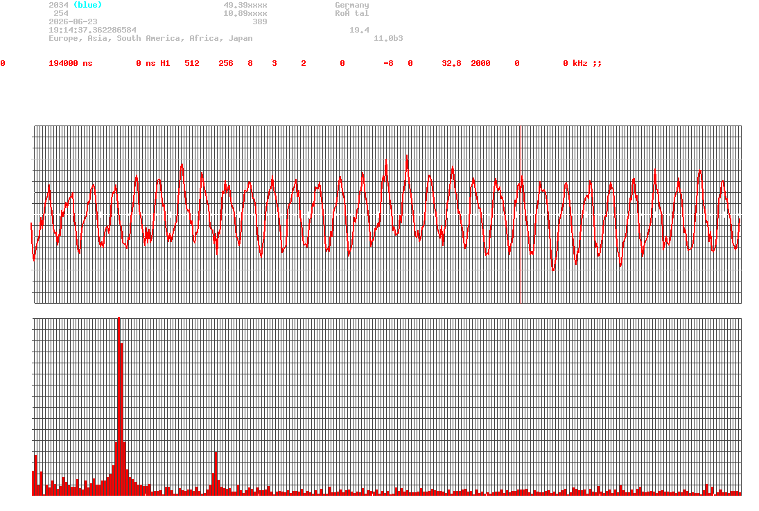Click the red vertical marker line in waveform
759x511 pixels.
point(521,214)
